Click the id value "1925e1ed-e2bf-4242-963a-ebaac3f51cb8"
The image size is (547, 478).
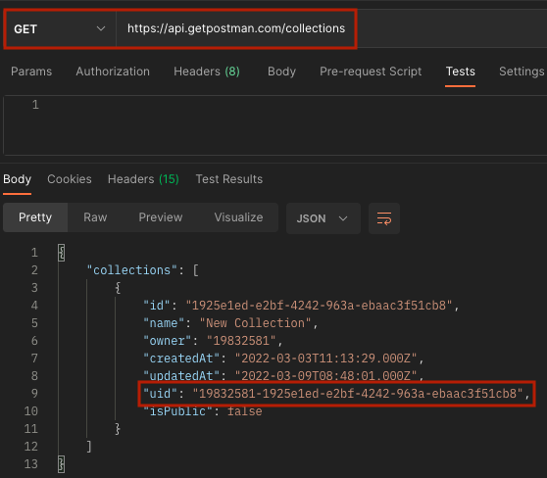(319, 306)
